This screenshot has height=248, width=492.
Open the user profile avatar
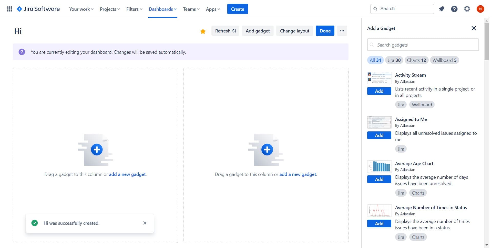click(x=480, y=9)
